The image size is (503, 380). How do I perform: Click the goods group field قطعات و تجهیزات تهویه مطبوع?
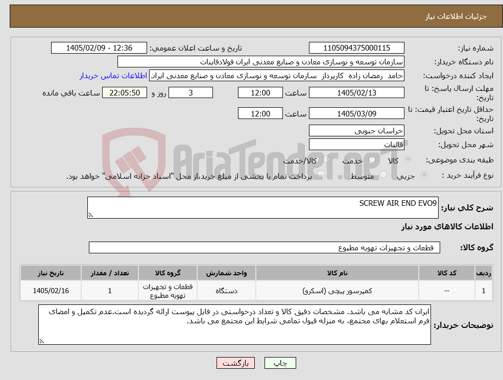pos(265,247)
